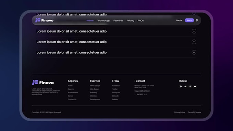Open Agency link under Agency footer column
This screenshot has height=131, width=233.
point(71,89)
